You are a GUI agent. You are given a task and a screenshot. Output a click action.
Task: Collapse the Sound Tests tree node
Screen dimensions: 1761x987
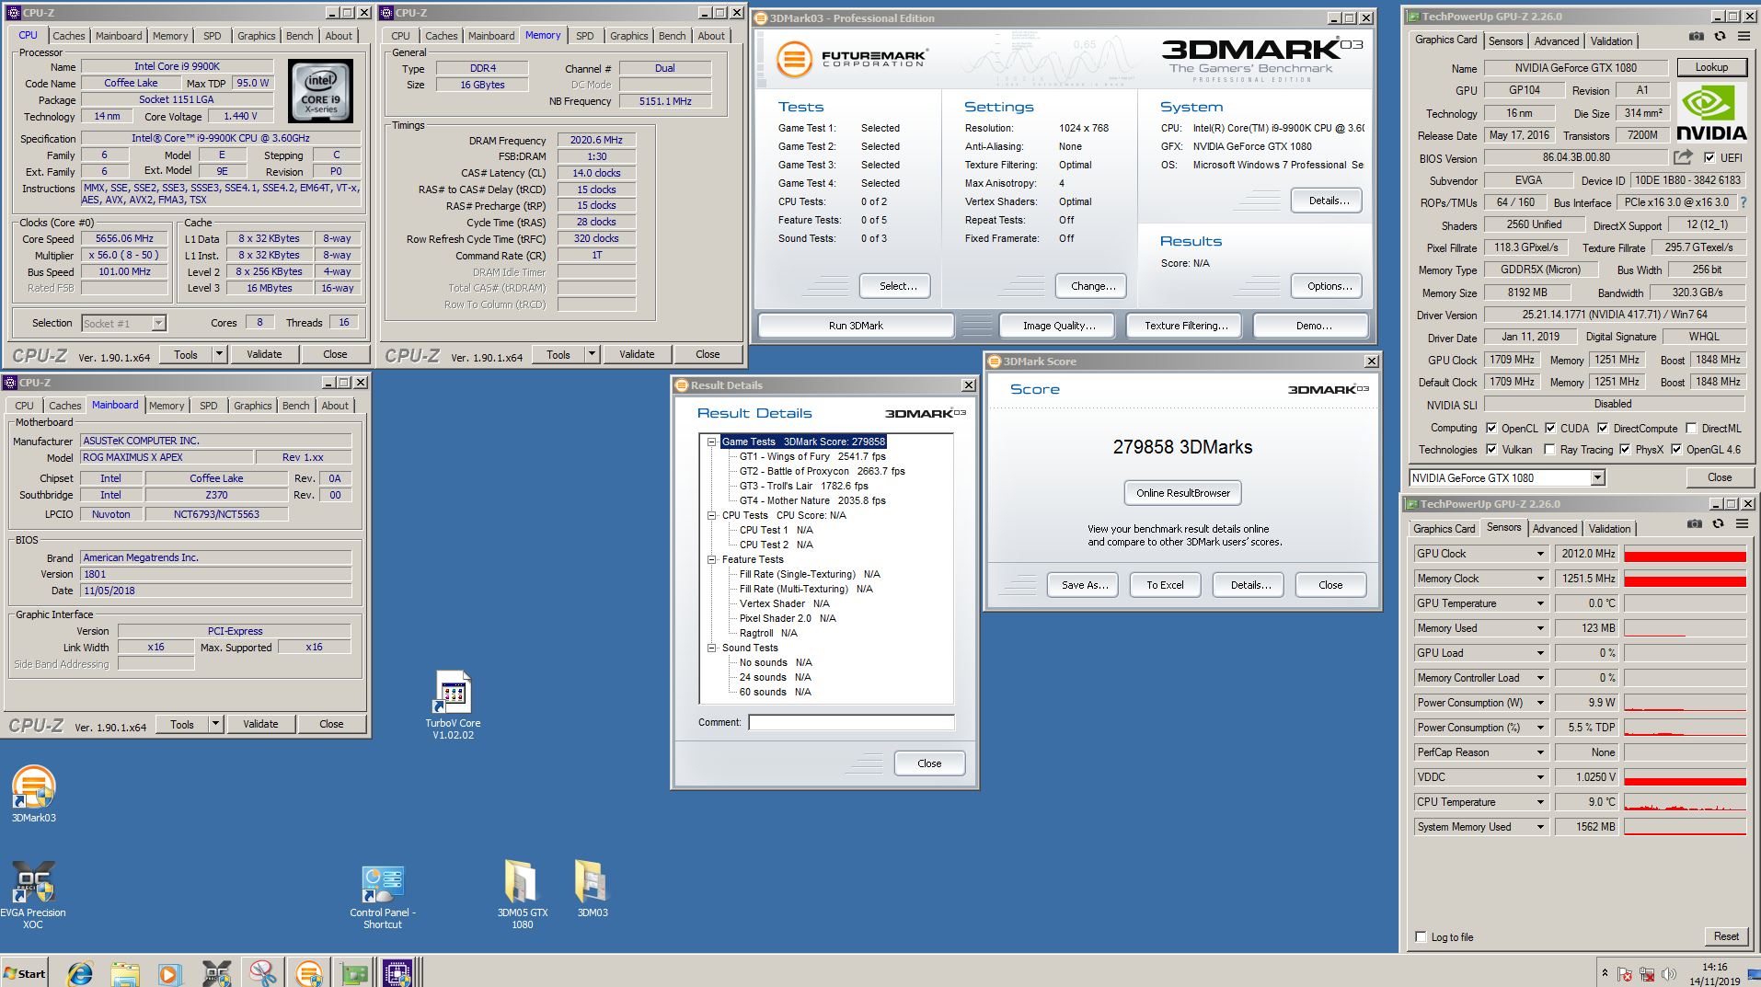click(711, 648)
